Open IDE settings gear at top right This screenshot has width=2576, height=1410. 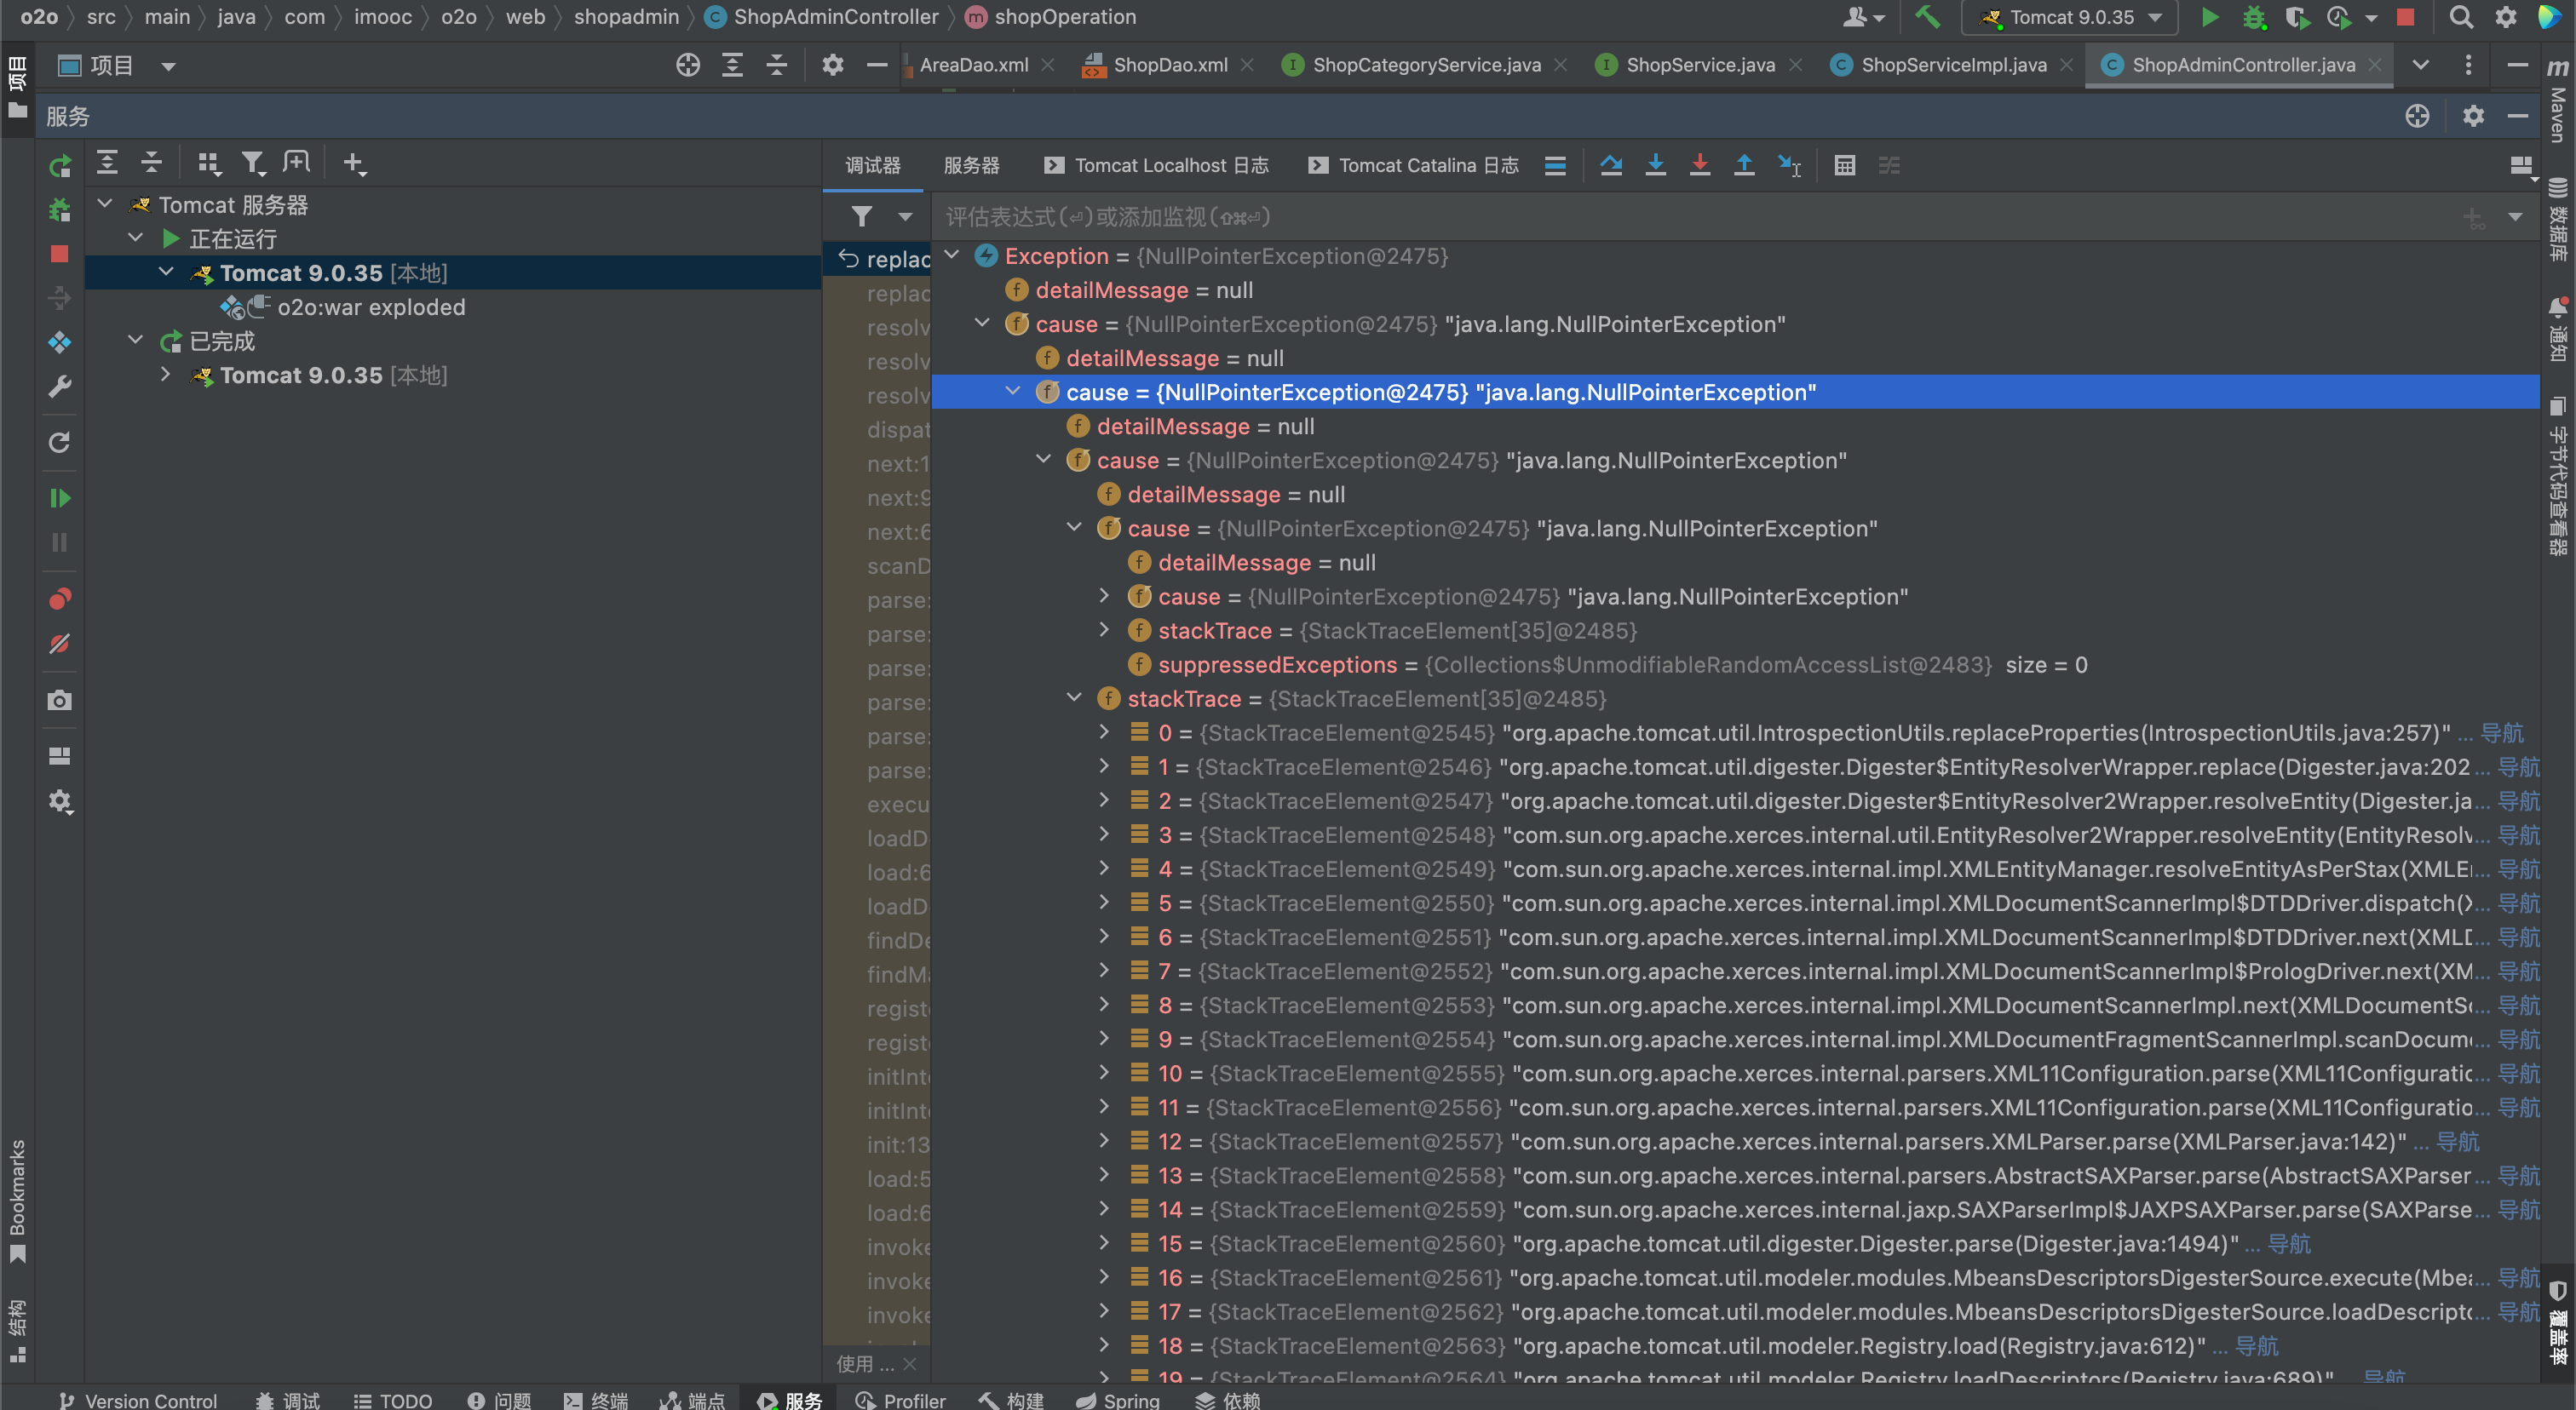[2506, 17]
